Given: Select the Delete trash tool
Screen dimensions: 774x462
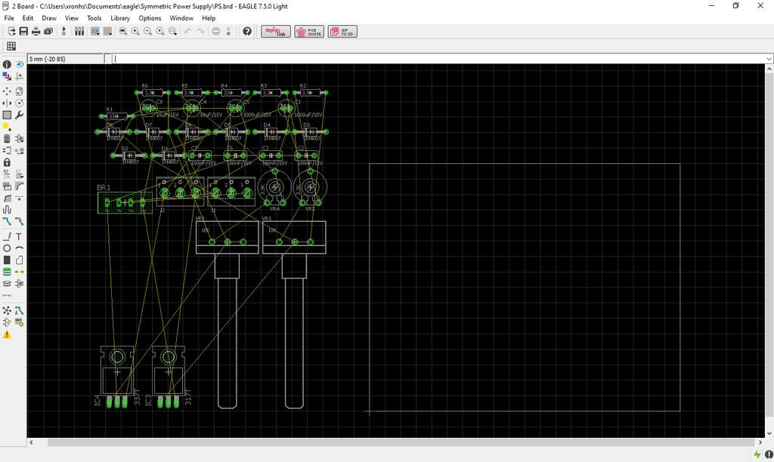Looking at the screenshot, I should (7, 139).
